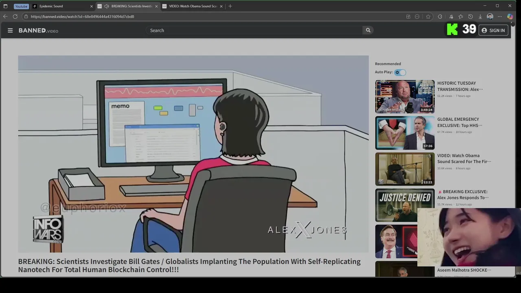Add this page to favorites star
The height and width of the screenshot is (293, 521).
428,17
